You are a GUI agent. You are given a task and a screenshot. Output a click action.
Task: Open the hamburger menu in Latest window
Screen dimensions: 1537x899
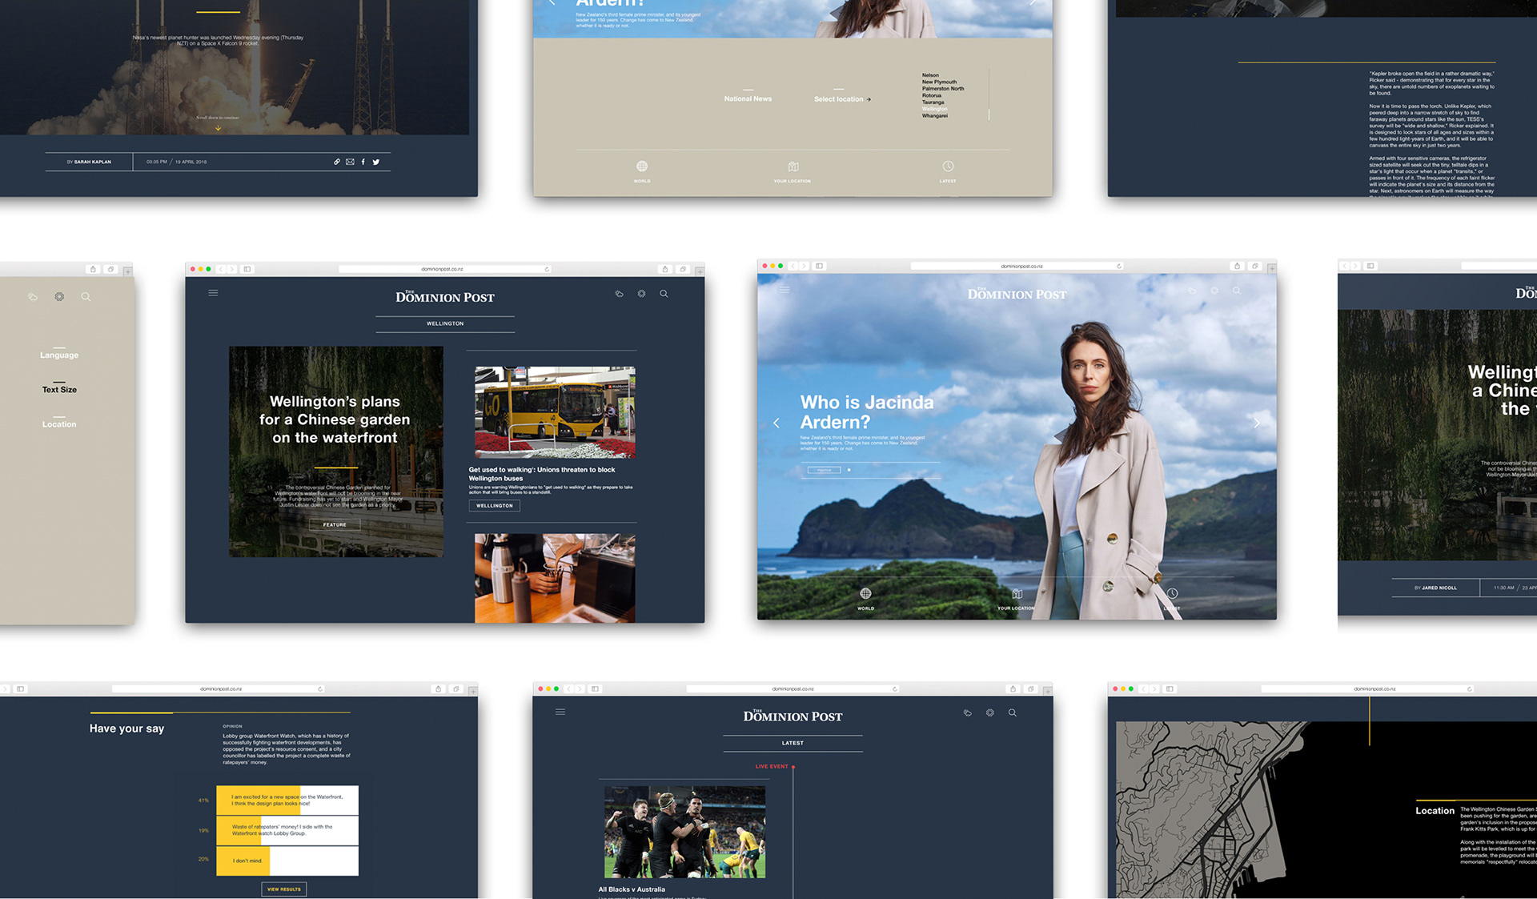pos(560,712)
